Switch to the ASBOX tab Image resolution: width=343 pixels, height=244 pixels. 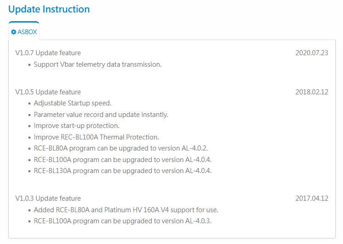tap(24, 32)
